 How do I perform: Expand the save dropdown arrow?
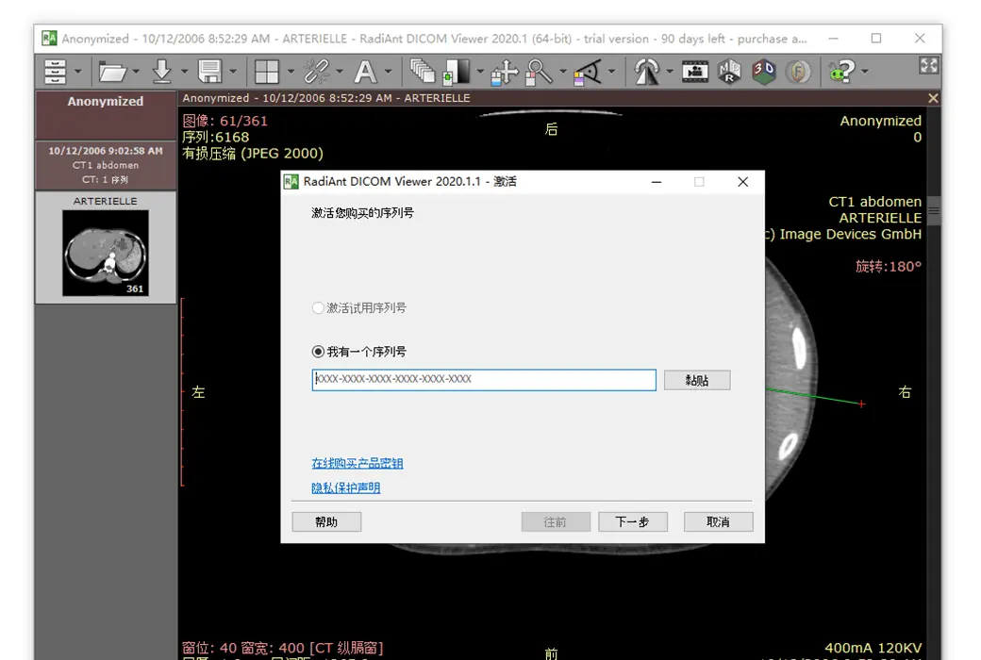[233, 72]
